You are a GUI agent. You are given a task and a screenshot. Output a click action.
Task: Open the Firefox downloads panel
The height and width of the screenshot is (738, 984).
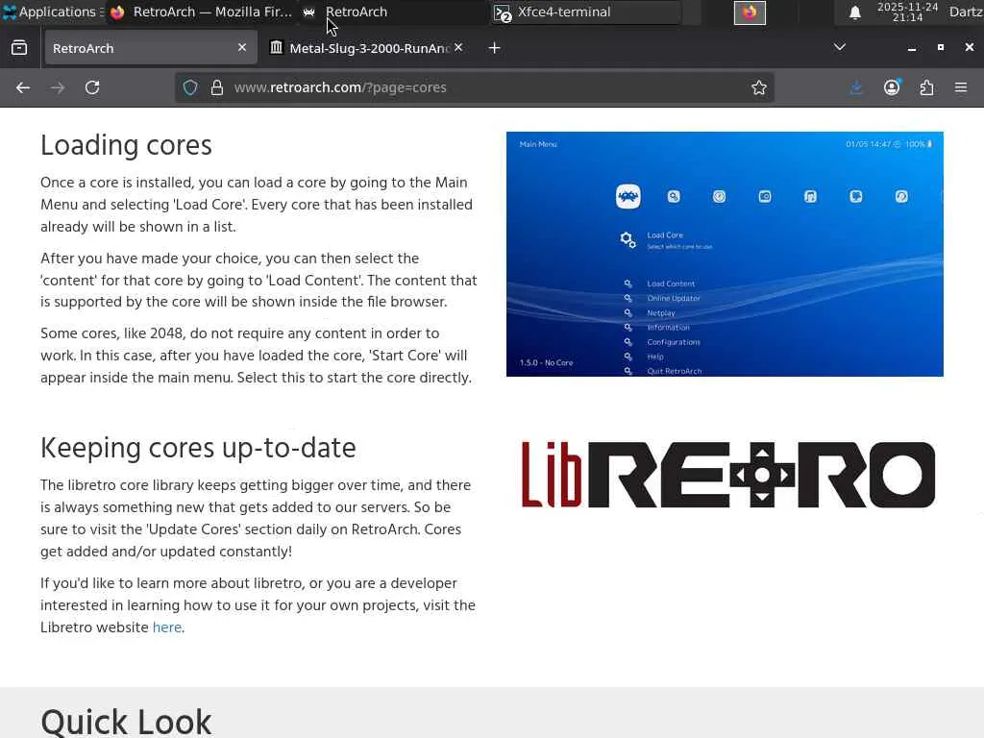pyautogui.click(x=856, y=87)
